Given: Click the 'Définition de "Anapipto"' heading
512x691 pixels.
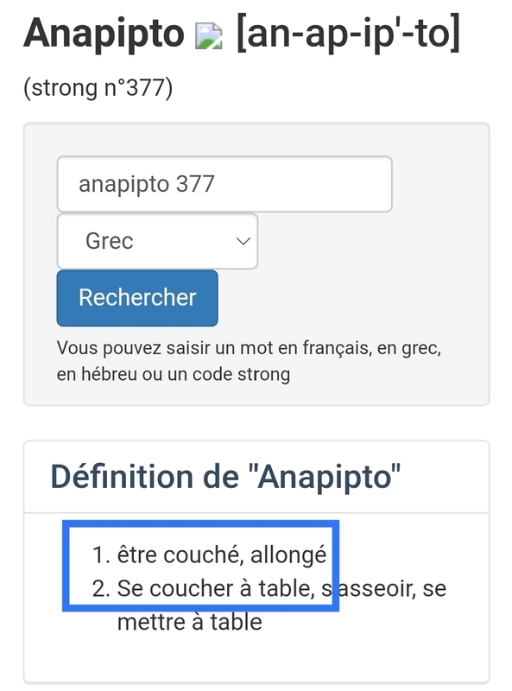Looking at the screenshot, I should 225,478.
